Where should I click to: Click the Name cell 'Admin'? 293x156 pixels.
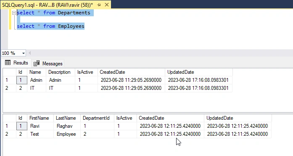click(x=37, y=80)
